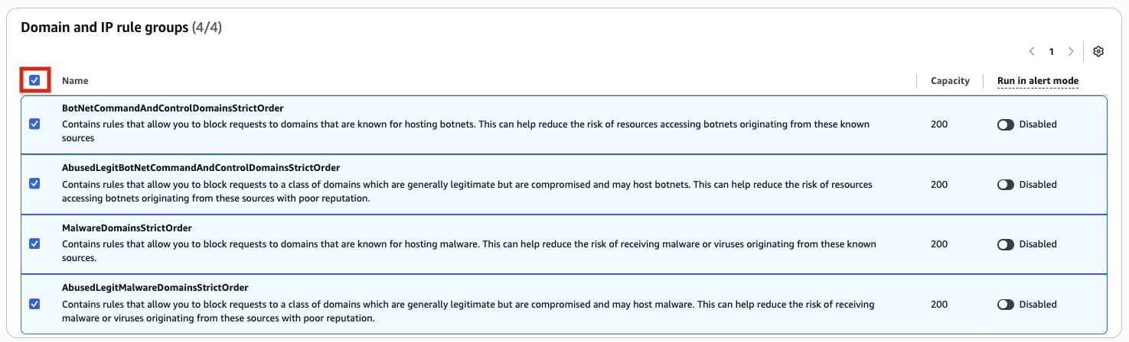Click the Run in alert mode header
The height and width of the screenshot is (342, 1129).
point(1037,81)
